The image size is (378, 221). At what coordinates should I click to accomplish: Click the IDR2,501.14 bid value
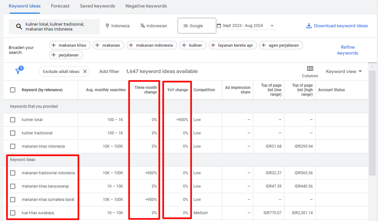[302, 213]
